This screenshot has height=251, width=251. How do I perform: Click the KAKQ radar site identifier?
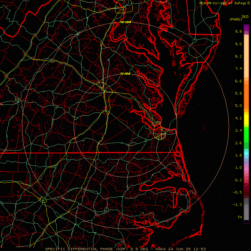pyautogui.click(x=161, y=249)
